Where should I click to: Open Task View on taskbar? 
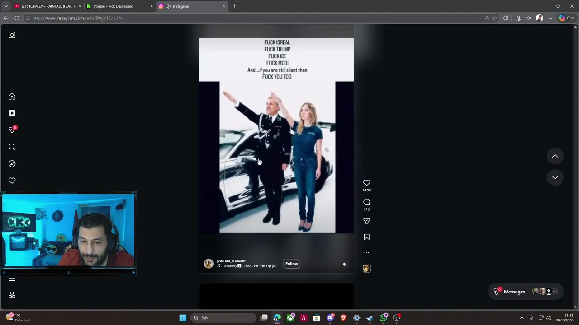pyautogui.click(x=264, y=318)
